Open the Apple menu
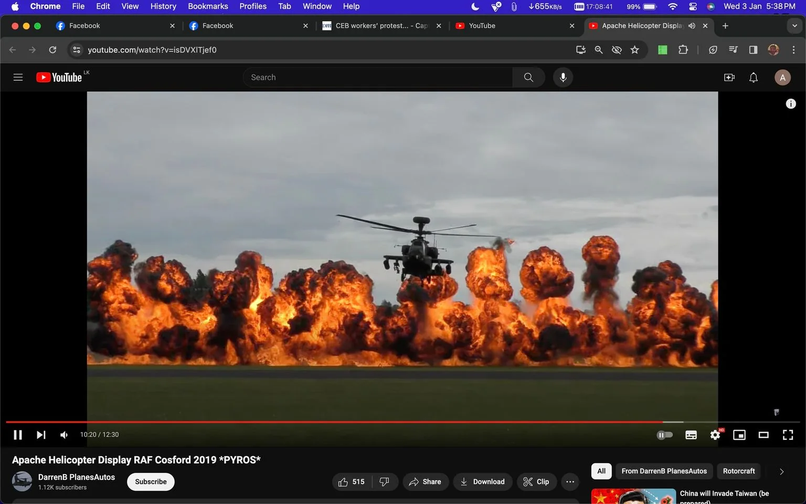The image size is (806, 504). 15,6
